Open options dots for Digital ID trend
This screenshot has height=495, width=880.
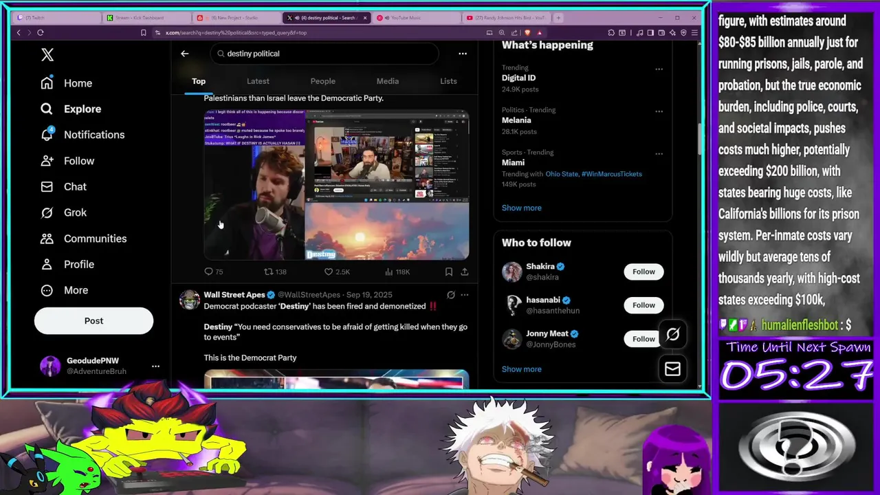tap(659, 69)
